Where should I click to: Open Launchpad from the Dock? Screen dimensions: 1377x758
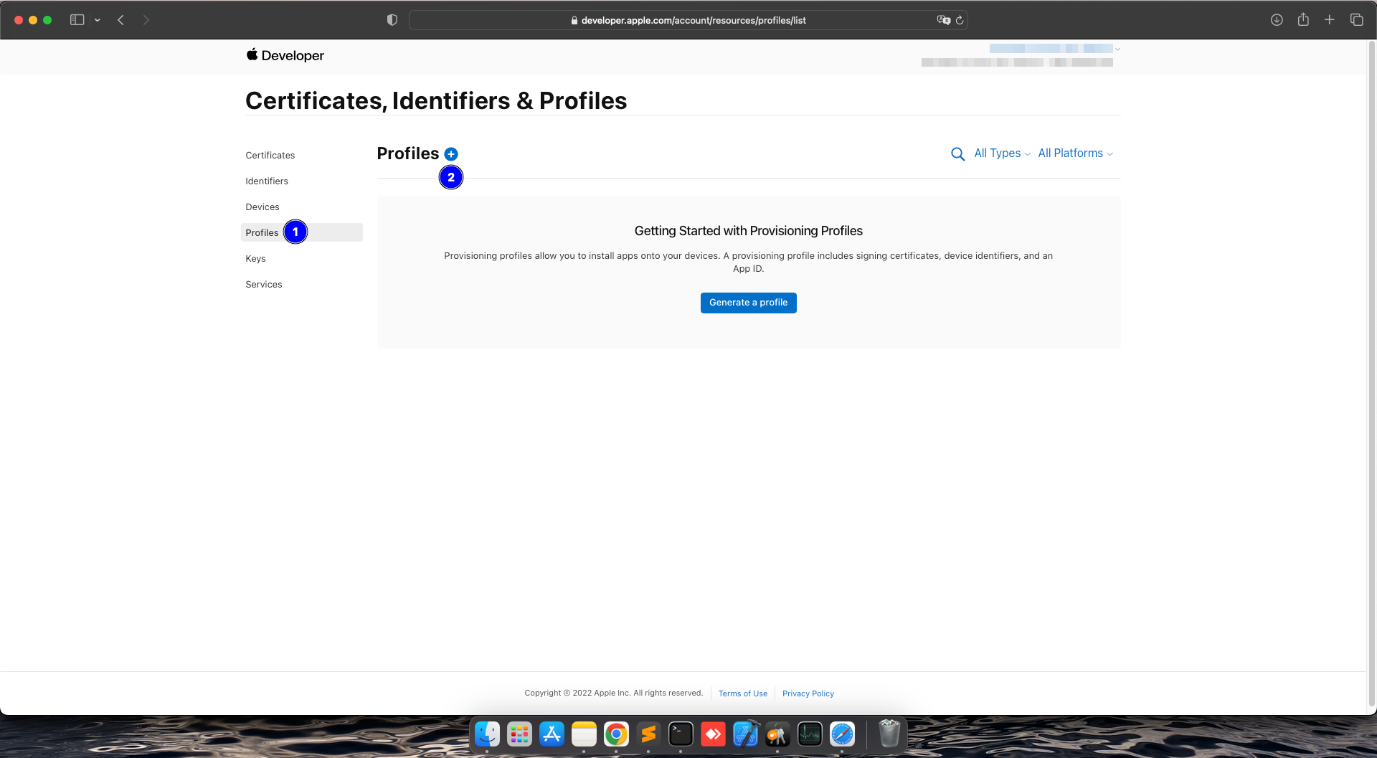519,734
